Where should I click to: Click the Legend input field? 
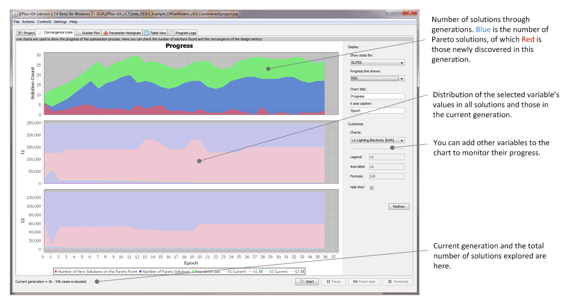(x=386, y=157)
